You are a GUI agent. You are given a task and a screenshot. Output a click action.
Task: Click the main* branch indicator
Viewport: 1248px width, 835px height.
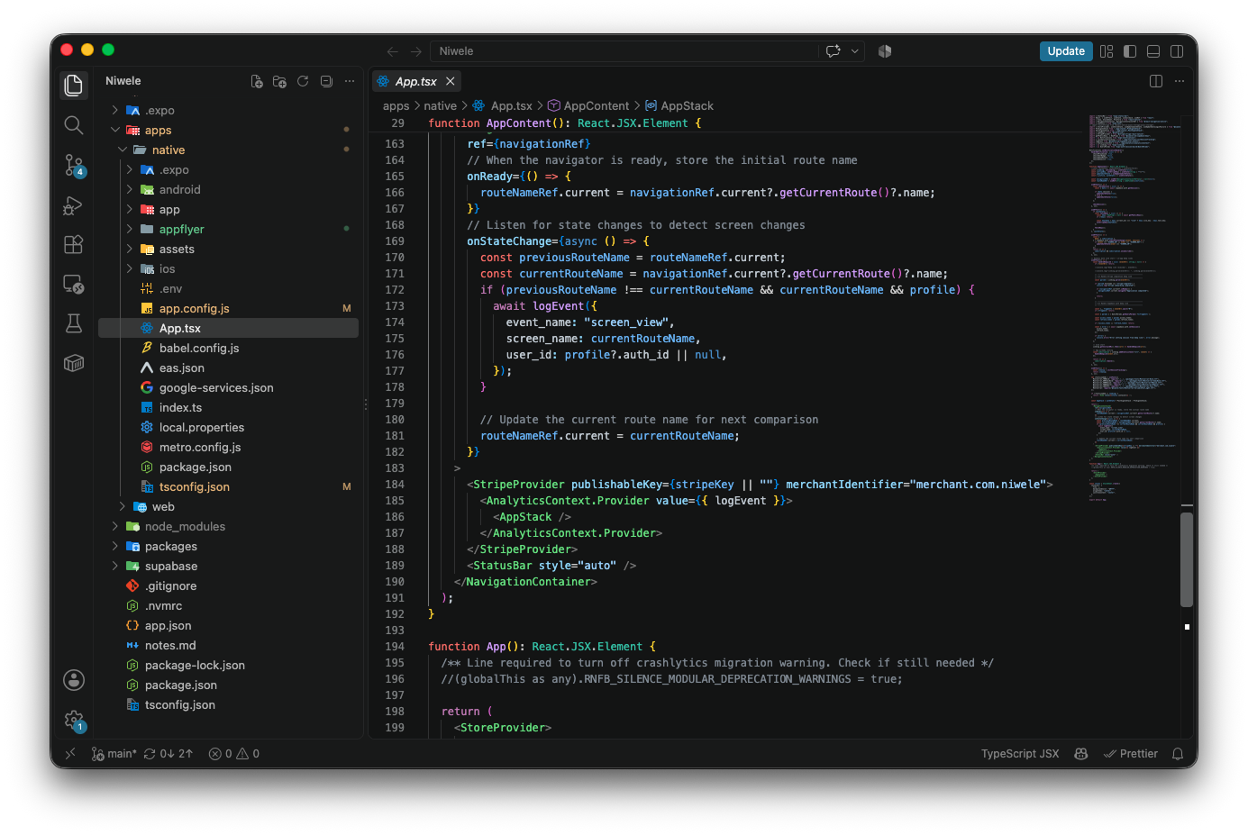pyautogui.click(x=114, y=754)
